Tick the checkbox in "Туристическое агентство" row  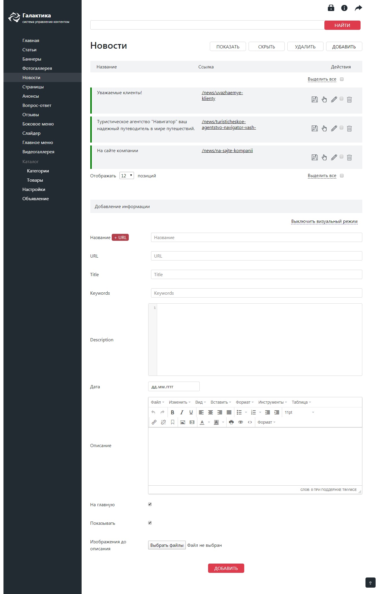(341, 127)
